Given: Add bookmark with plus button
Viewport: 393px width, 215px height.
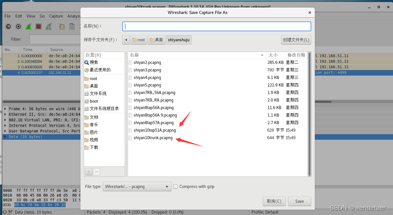Looking at the screenshot, I should tap(89, 172).
